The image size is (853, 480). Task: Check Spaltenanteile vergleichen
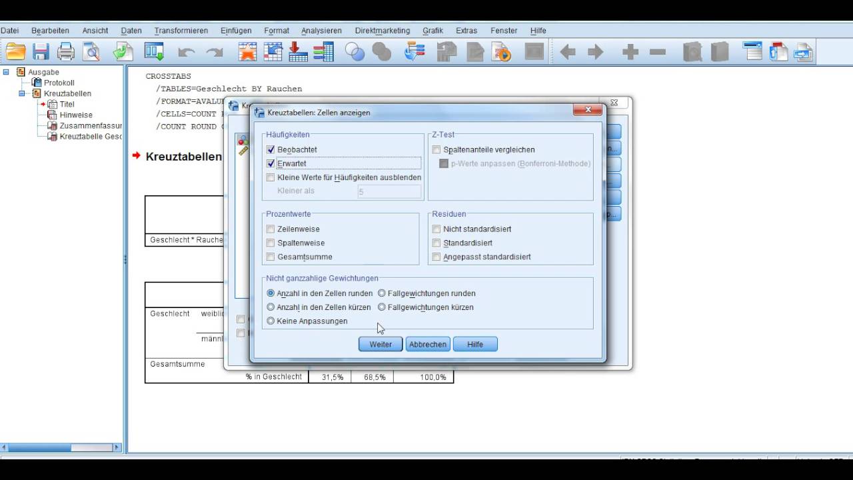click(x=436, y=150)
